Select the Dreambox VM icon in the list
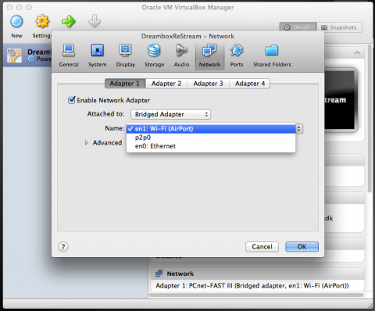 coord(14,55)
